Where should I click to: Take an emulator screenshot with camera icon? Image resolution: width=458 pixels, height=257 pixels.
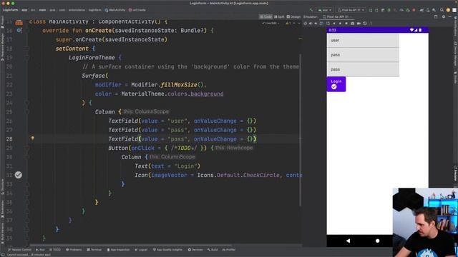(x=353, y=24)
